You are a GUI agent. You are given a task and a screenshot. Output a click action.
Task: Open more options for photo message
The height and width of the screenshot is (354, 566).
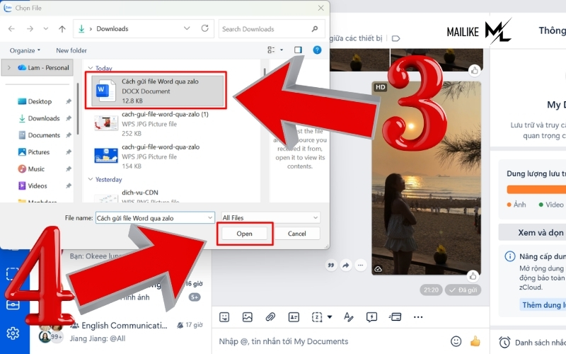click(360, 265)
